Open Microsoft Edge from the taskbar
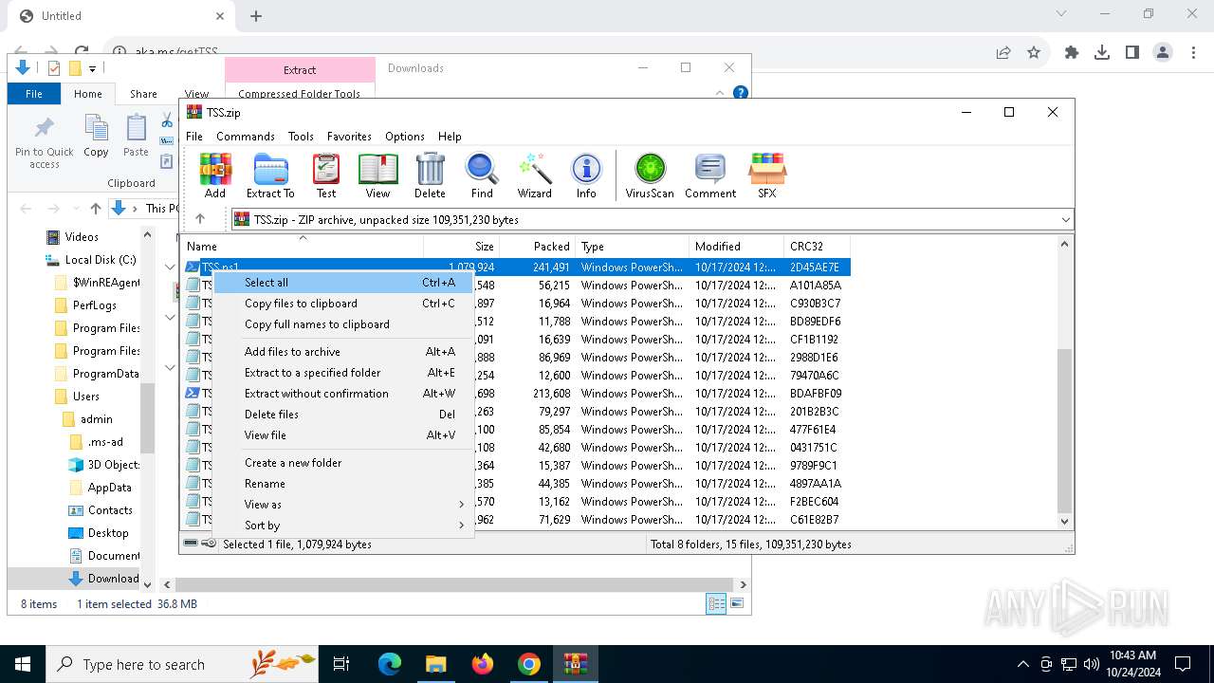 pyautogui.click(x=390, y=664)
